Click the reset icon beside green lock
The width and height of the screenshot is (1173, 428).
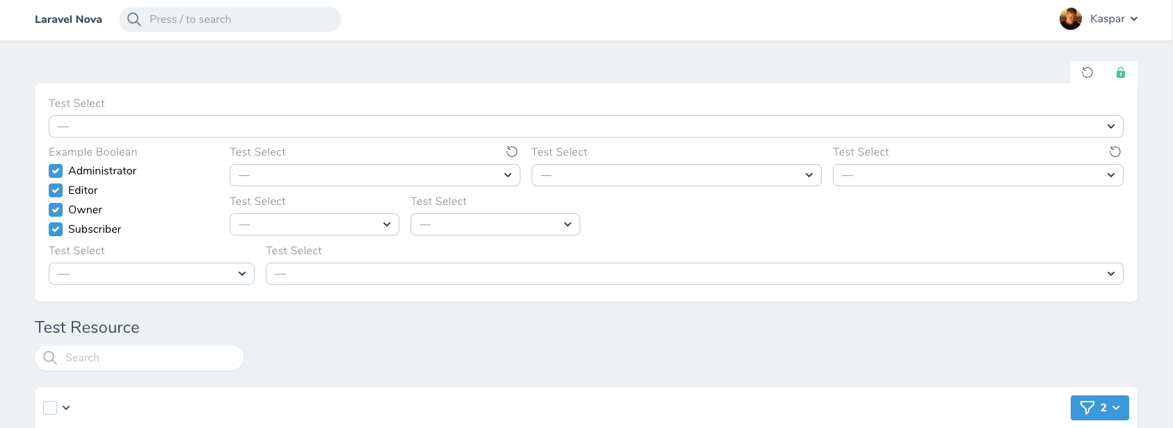pos(1087,72)
